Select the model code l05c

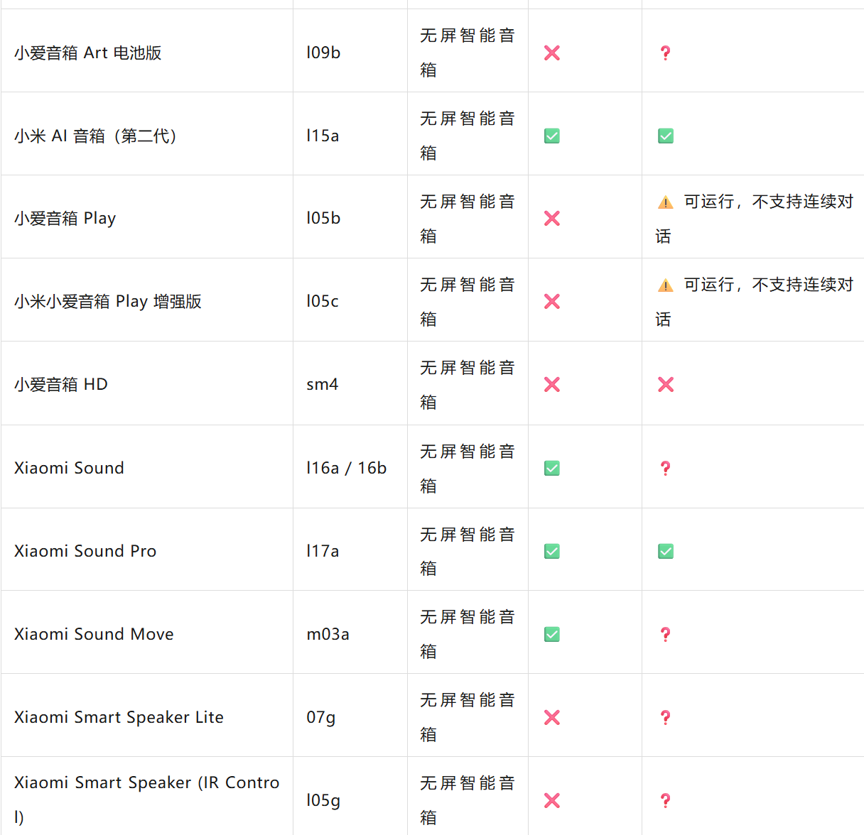click(x=323, y=302)
